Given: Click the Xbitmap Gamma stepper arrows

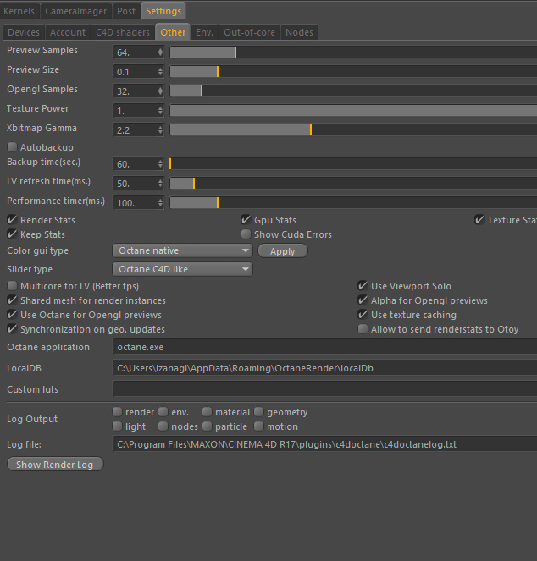Looking at the screenshot, I should [x=160, y=129].
